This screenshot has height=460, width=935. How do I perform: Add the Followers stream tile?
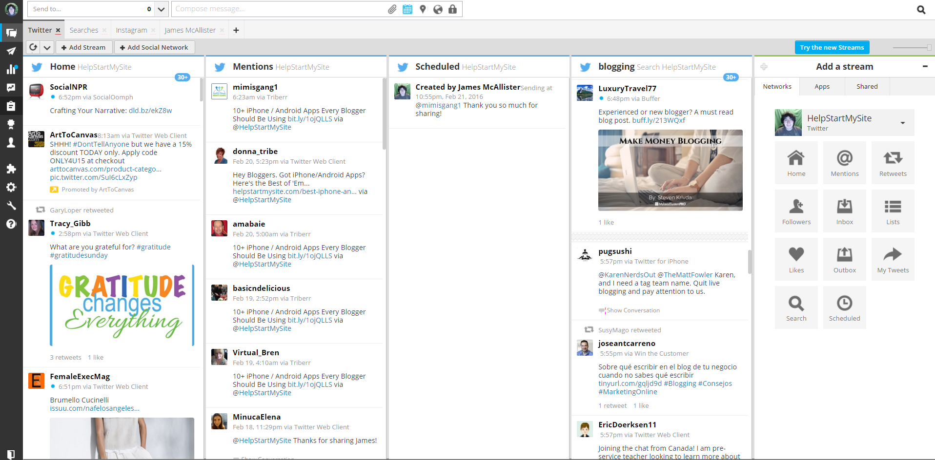click(796, 211)
